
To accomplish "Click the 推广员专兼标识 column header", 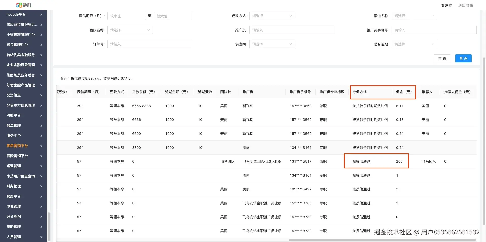I will (332, 92).
